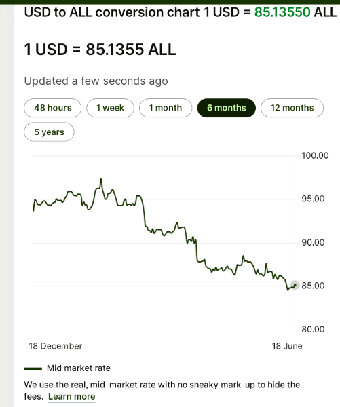Click the current rate marker dot on chart
This screenshot has width=340, height=407.
point(295,286)
